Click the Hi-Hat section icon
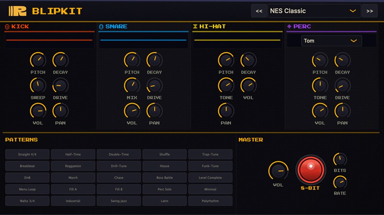 pos(195,26)
